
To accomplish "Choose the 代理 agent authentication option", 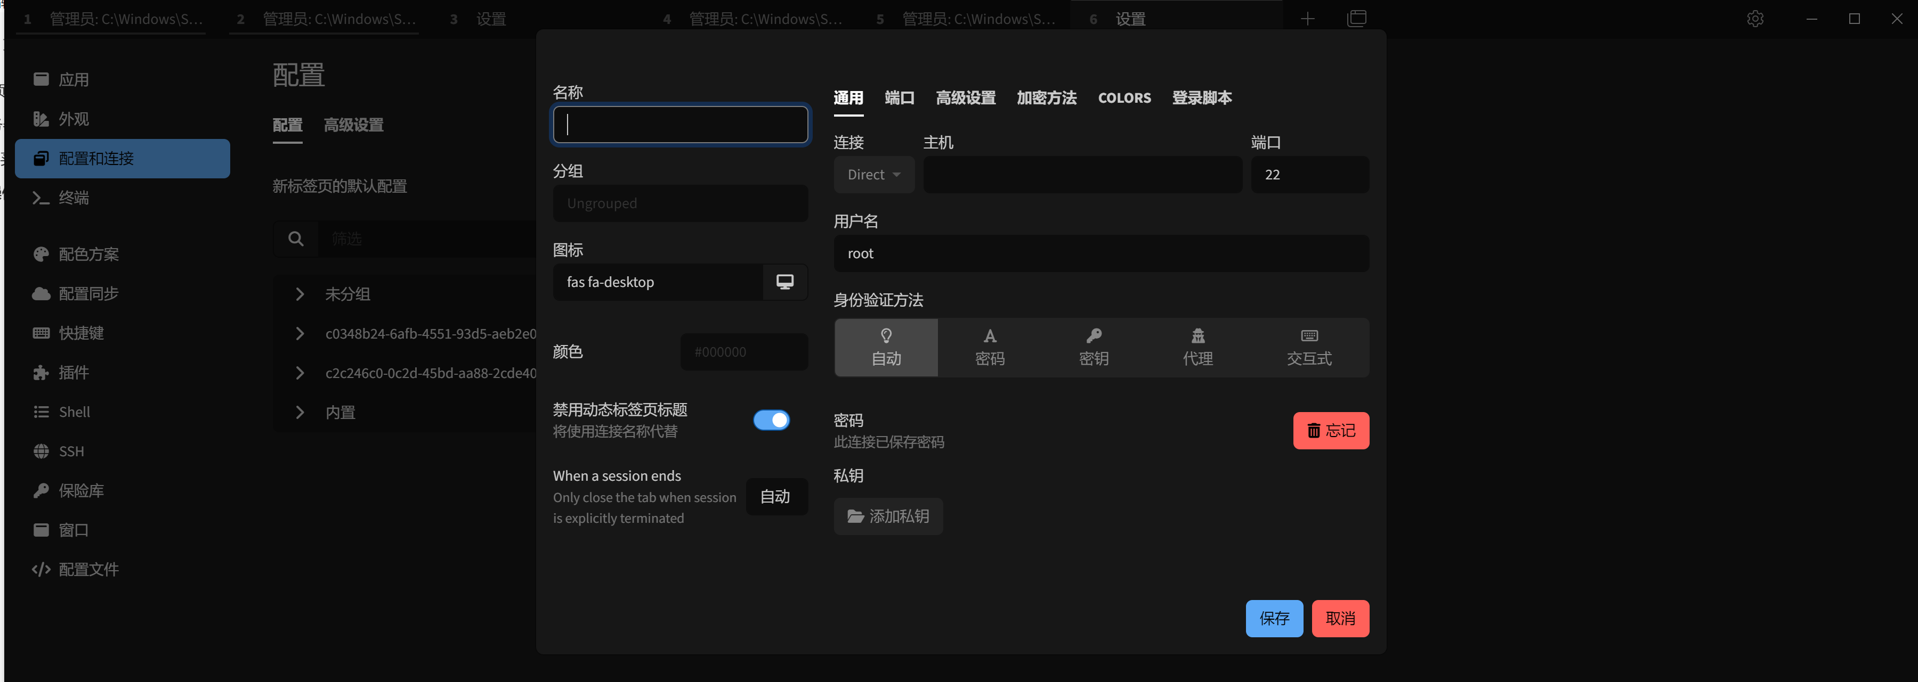I will coord(1197,347).
